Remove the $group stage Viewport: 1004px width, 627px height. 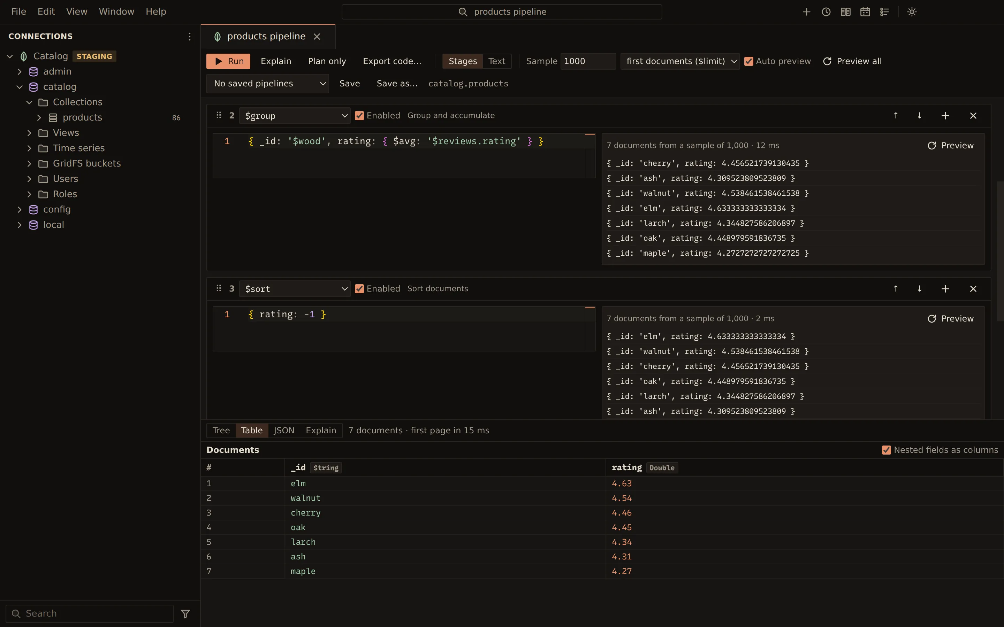(973, 116)
